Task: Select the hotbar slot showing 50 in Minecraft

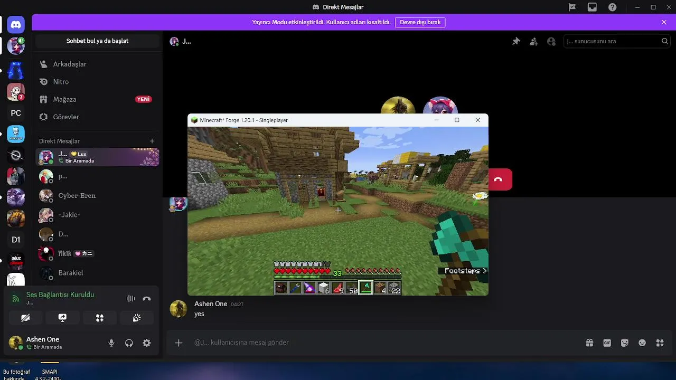Action: click(x=352, y=288)
